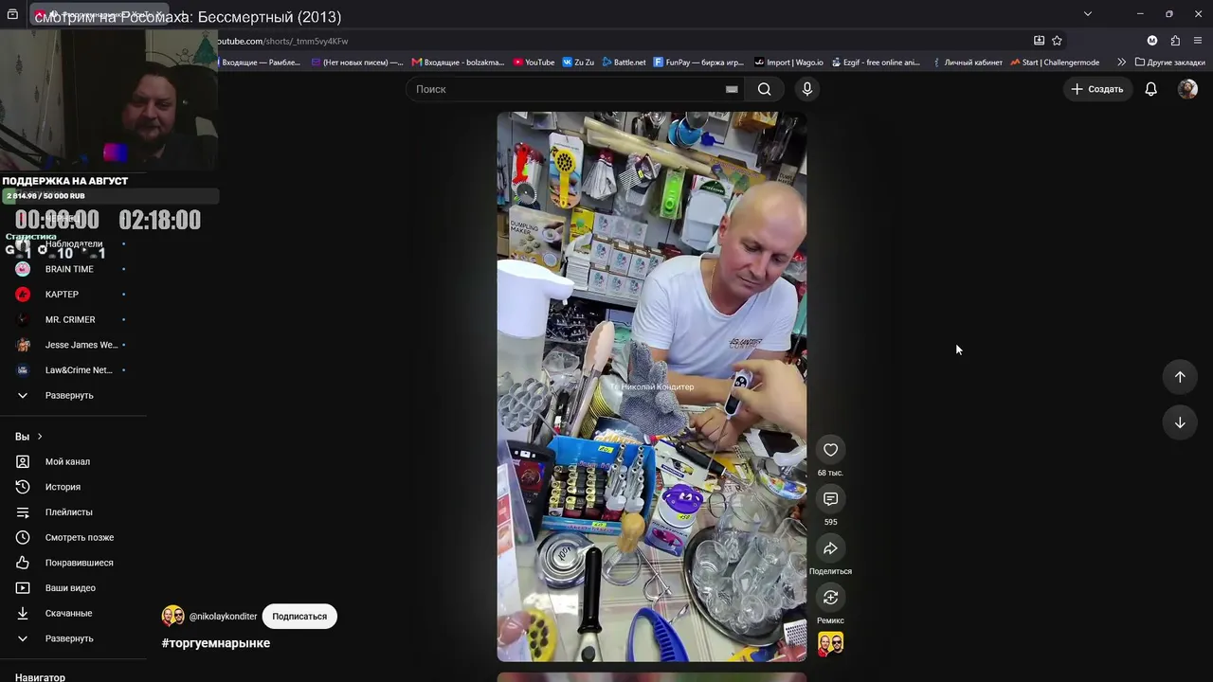This screenshot has width=1213, height=682.
Task: Click the Подписаться subscribe button
Action: [x=299, y=617]
